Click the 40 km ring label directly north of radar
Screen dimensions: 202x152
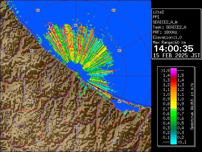click(76, 25)
